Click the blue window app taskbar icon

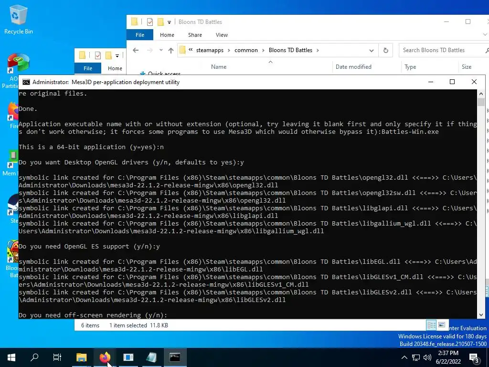click(x=128, y=357)
